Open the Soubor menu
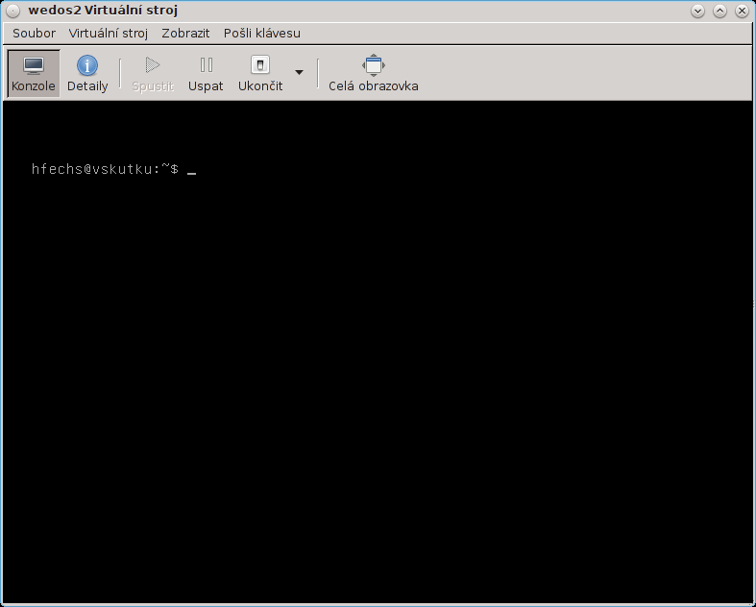 point(35,34)
